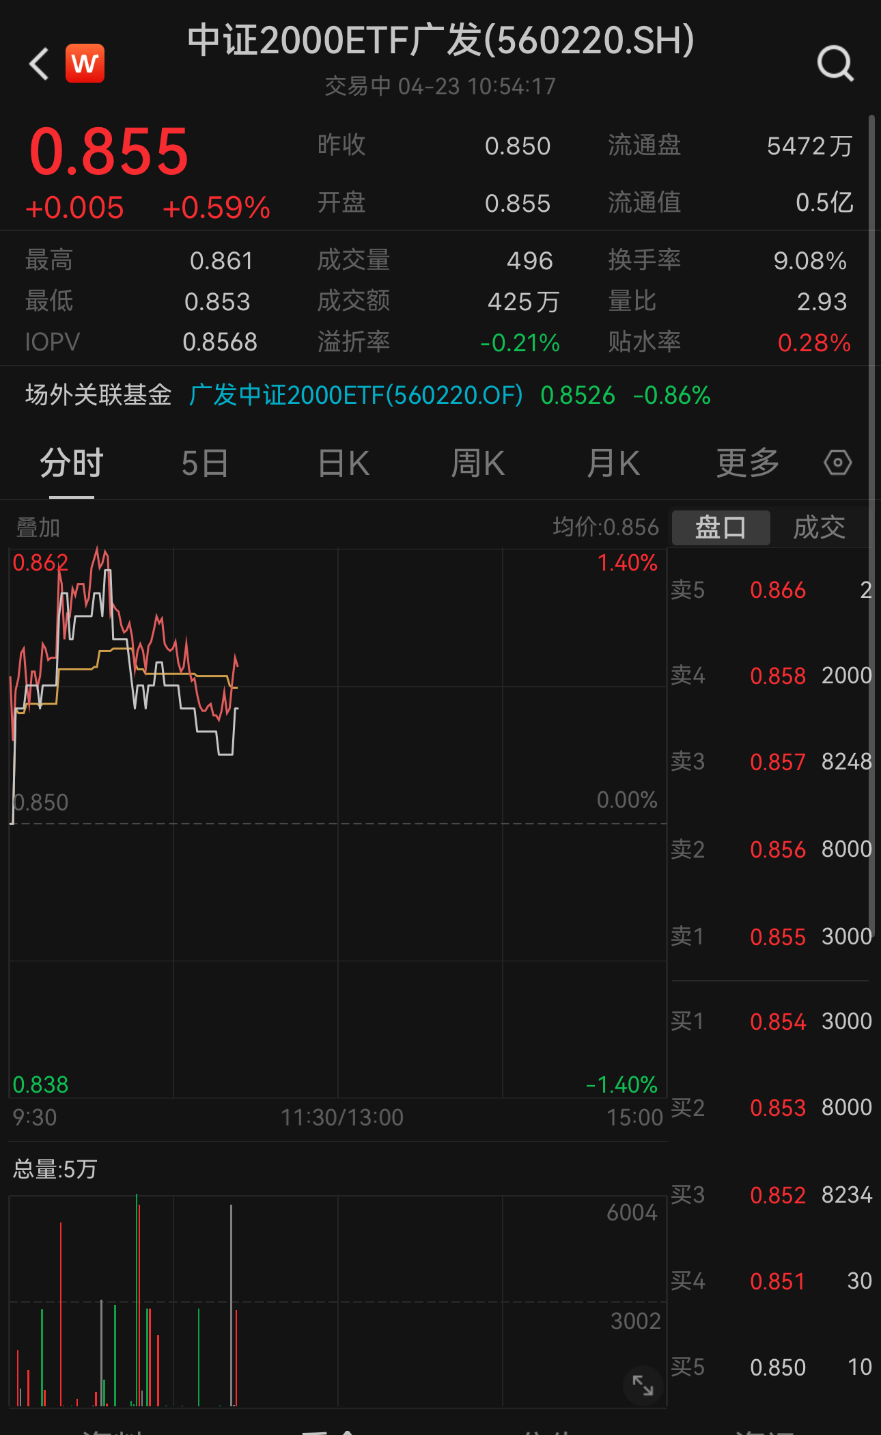
Task: Tap 最低 value 0.853
Action: tap(217, 301)
